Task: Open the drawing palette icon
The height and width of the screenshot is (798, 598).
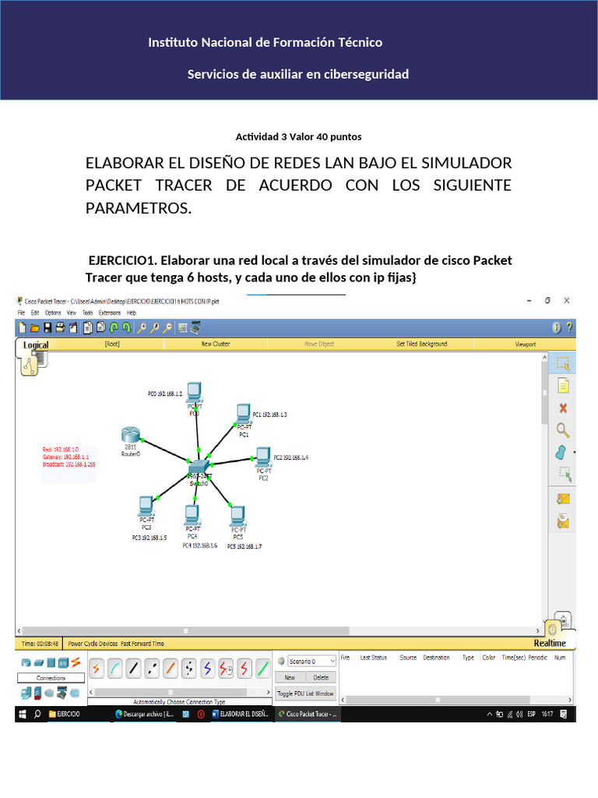Action: pyautogui.click(x=182, y=328)
